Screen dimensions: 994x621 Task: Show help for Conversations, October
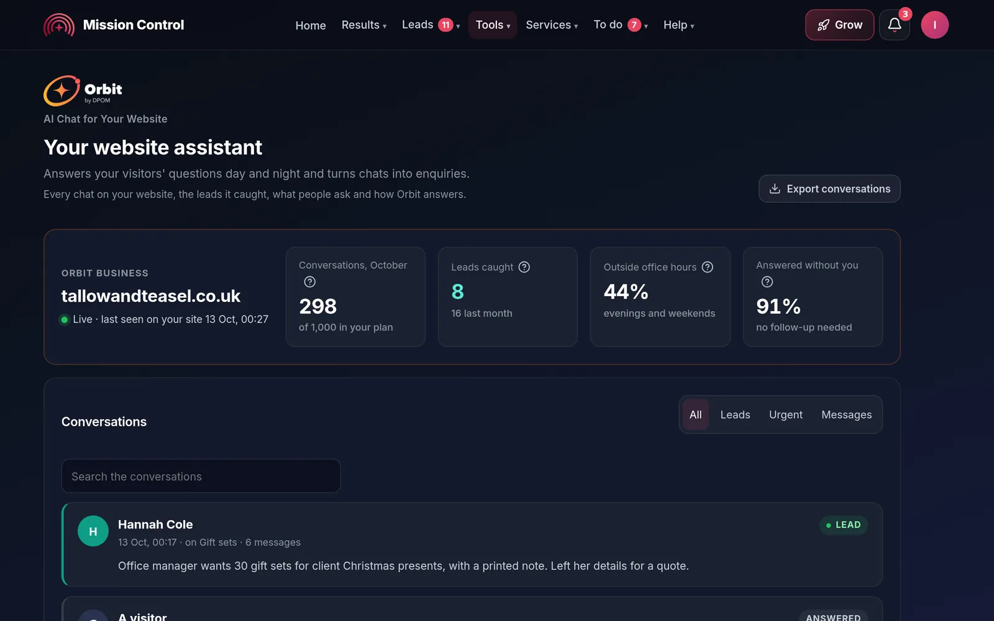[x=310, y=282]
